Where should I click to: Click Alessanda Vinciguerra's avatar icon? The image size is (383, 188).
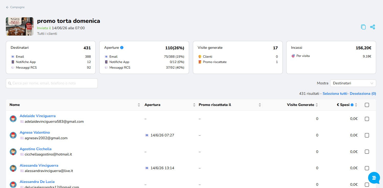[13, 168]
